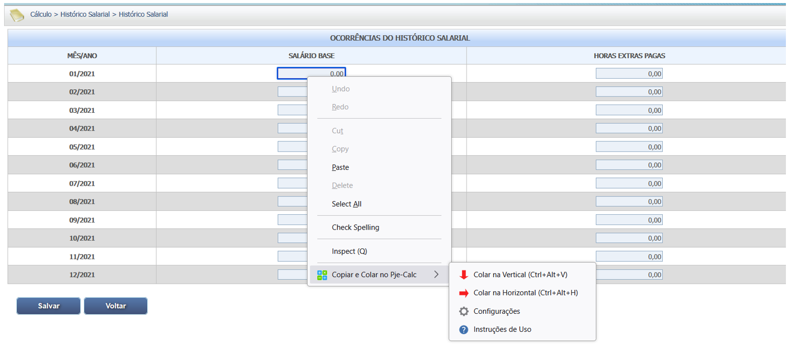The image size is (790, 346).
Task: Click the Horas Extras Pagas field for 06/2021
Action: pyautogui.click(x=629, y=165)
